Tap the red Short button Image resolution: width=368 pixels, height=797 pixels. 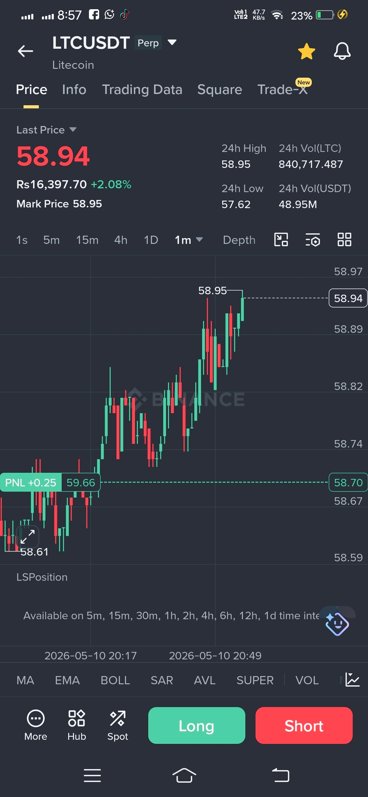point(304,725)
